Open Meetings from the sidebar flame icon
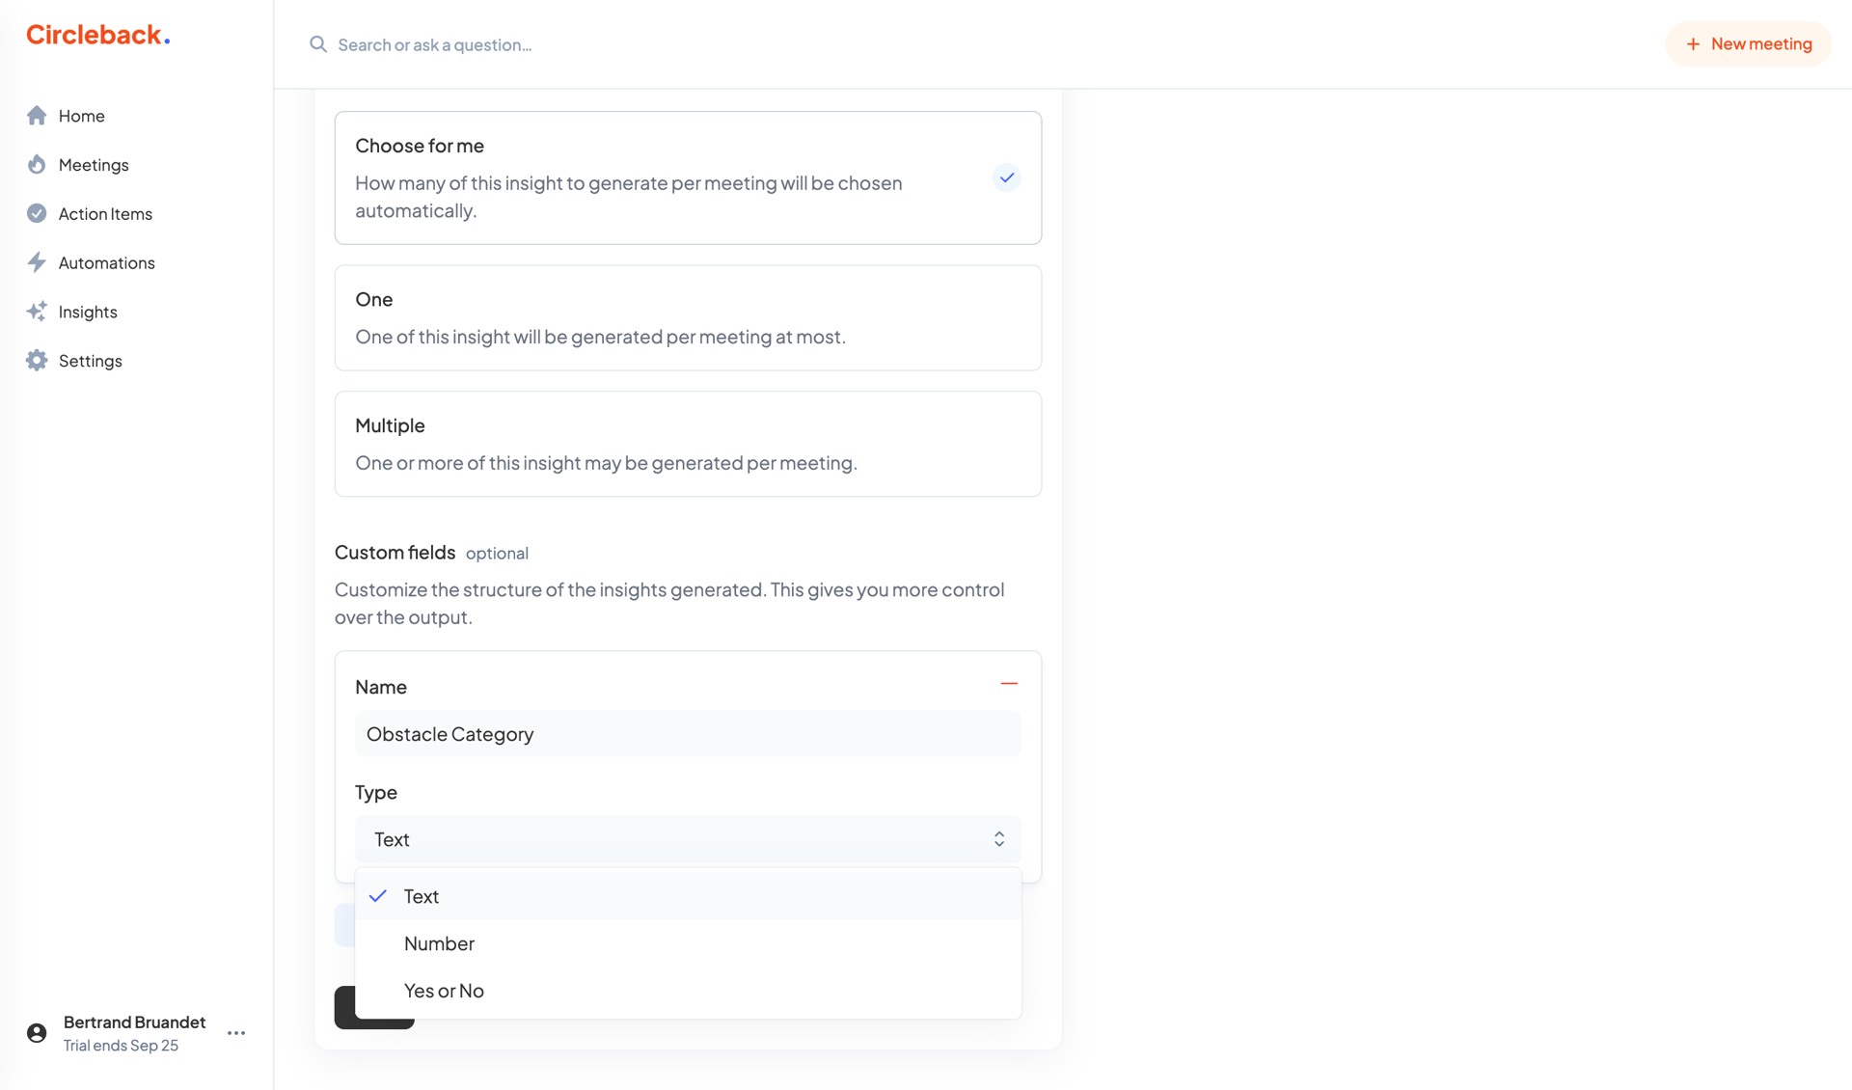The width and height of the screenshot is (1852, 1090). [37, 164]
